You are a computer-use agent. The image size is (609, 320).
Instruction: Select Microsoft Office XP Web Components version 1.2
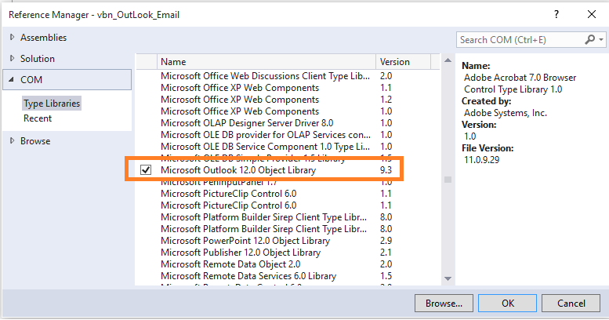[240, 100]
